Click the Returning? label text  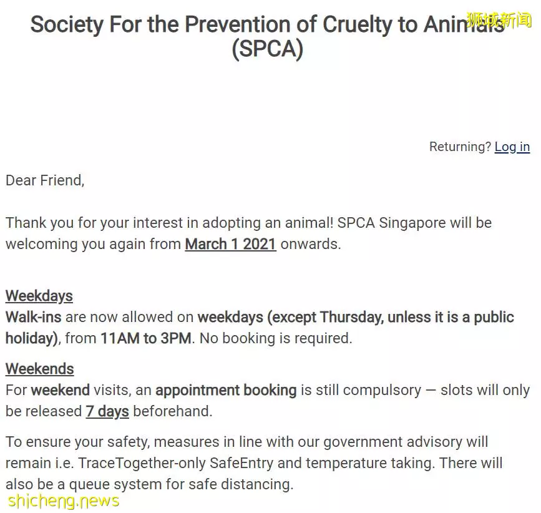[460, 147]
